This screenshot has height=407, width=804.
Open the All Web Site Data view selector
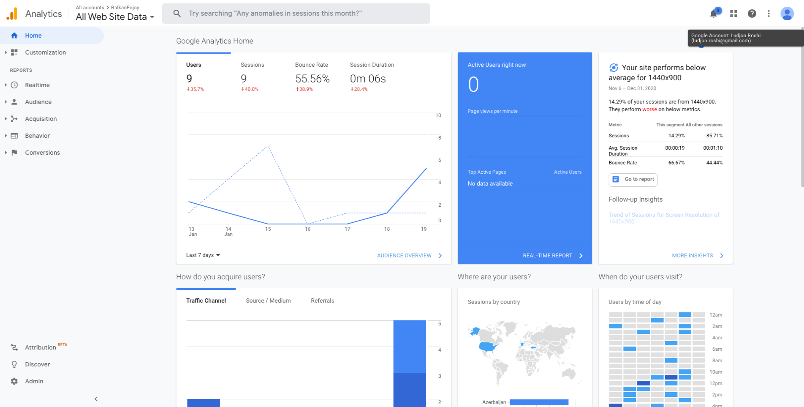(115, 17)
